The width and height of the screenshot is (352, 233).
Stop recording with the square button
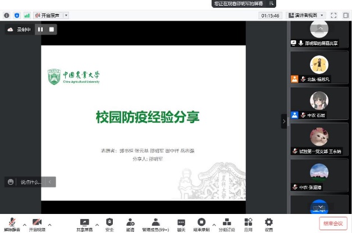pyautogui.click(x=52, y=29)
